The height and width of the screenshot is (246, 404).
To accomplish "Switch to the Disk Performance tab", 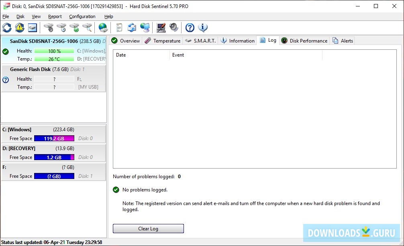I will coord(304,41).
